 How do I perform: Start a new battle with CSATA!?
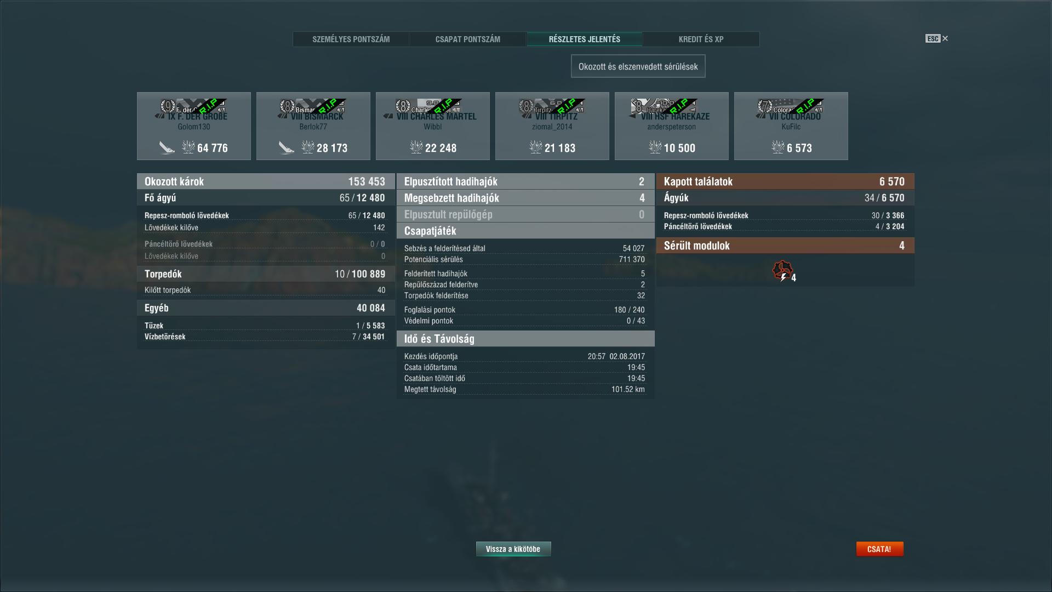pyautogui.click(x=879, y=549)
